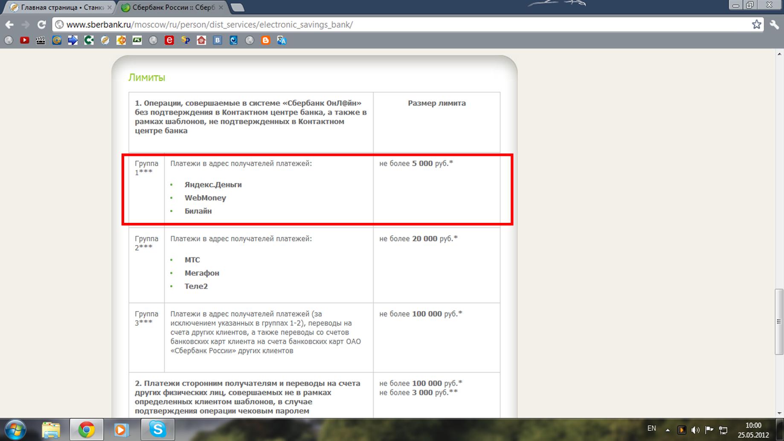Screen dimensions: 784x441
Task: Open the Mail.ru @ bookmark
Action: click(x=57, y=40)
